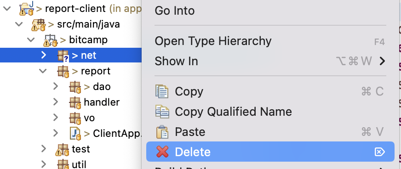Click the vo package icon
Image resolution: width=401 pixels, height=169 pixels.
tap(75, 118)
